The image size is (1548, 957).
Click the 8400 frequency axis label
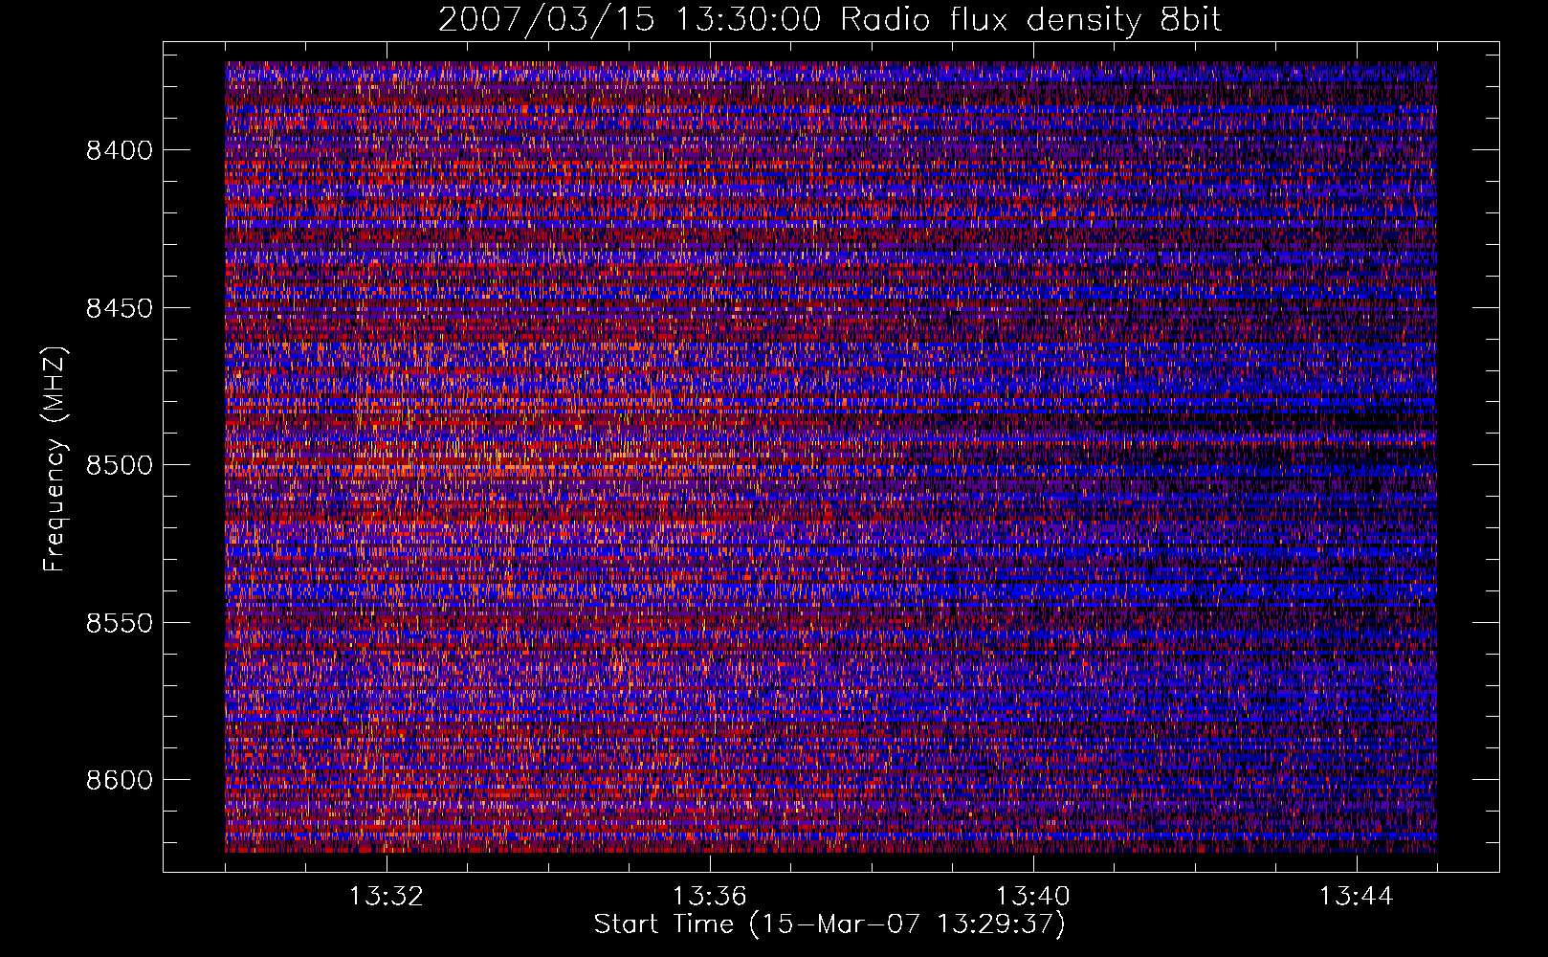119,150
